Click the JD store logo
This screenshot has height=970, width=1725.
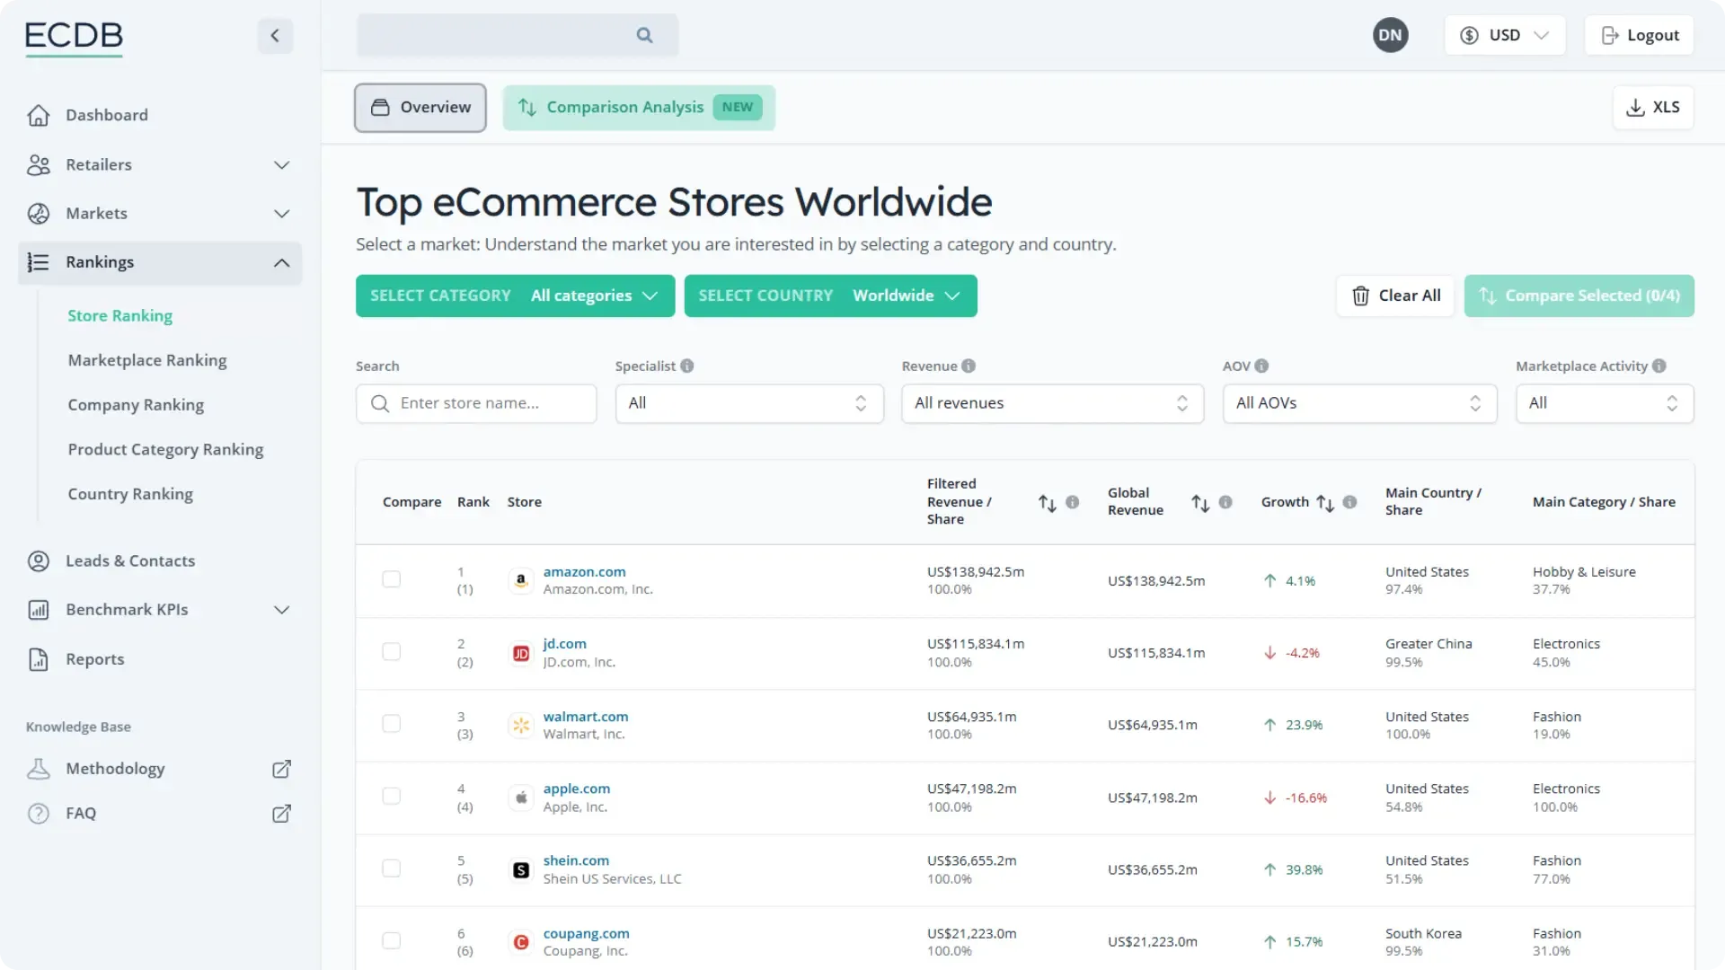click(521, 653)
